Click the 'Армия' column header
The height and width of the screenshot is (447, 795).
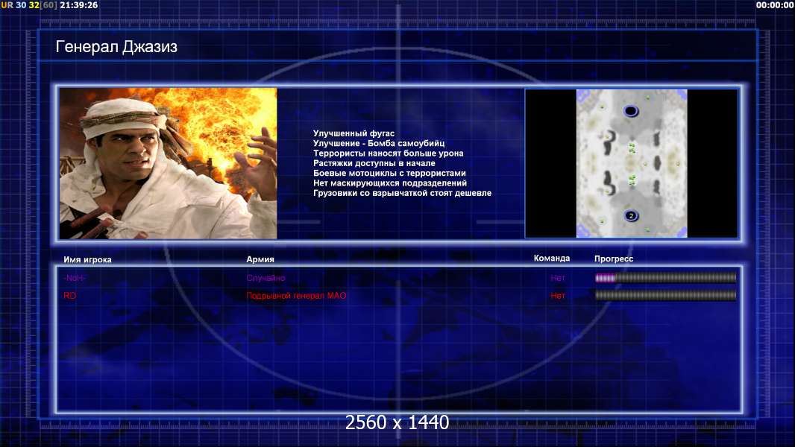click(260, 259)
